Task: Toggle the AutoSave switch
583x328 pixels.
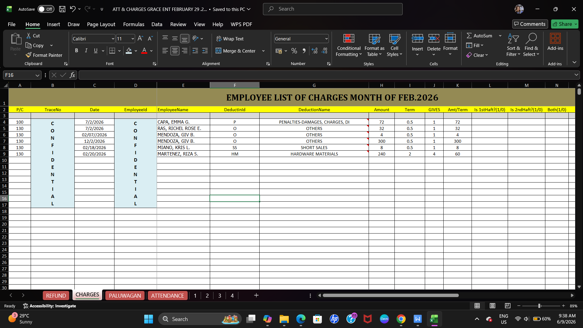Action: pos(46,9)
